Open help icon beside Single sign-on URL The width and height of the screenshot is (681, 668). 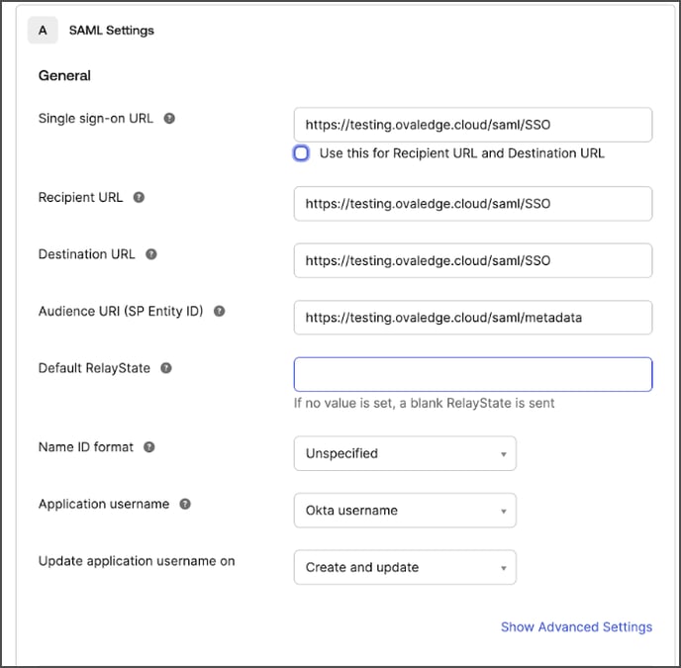pos(169,118)
